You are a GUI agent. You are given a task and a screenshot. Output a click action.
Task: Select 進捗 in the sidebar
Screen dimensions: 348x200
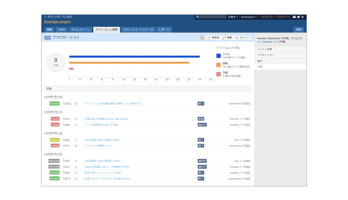(x=280, y=61)
